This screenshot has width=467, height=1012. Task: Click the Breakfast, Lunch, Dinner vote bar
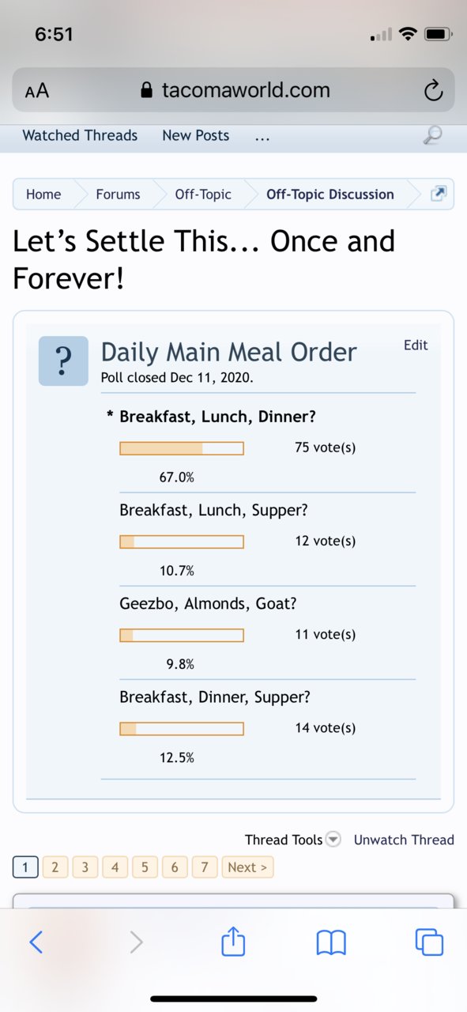pyautogui.click(x=182, y=448)
